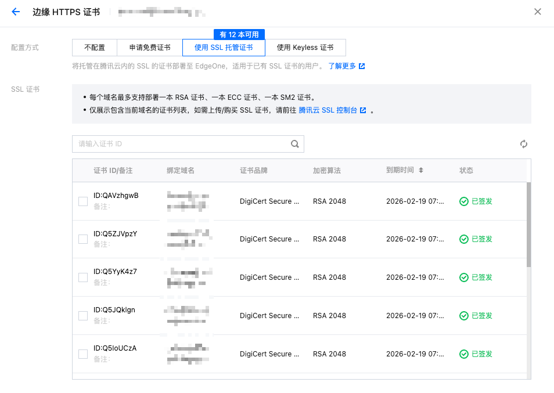Refresh the certificate list
The height and width of the screenshot is (393, 554).
pyautogui.click(x=524, y=144)
